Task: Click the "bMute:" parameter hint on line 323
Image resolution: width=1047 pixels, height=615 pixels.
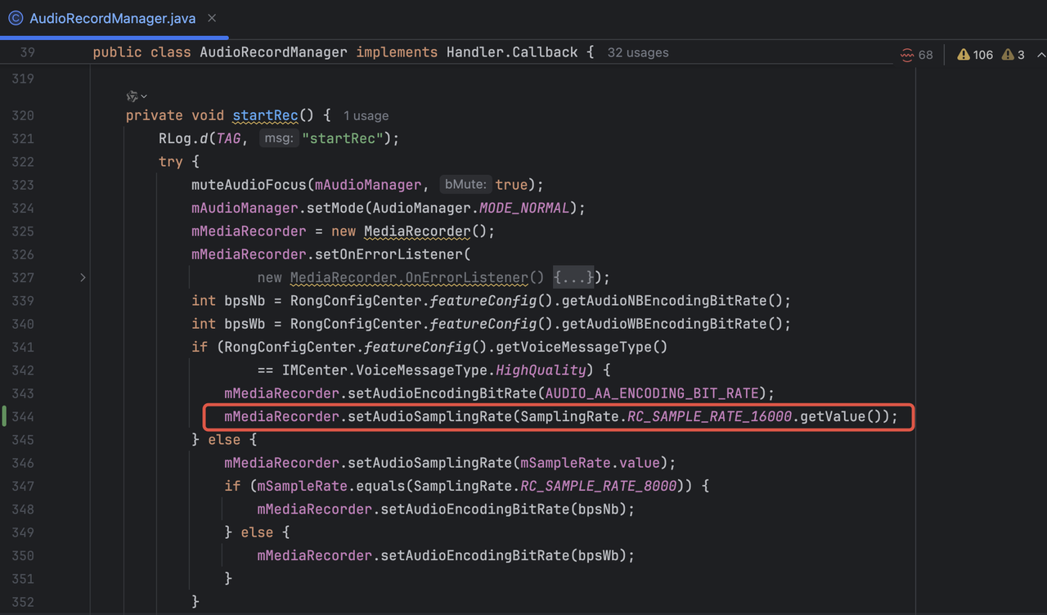Action: click(465, 185)
